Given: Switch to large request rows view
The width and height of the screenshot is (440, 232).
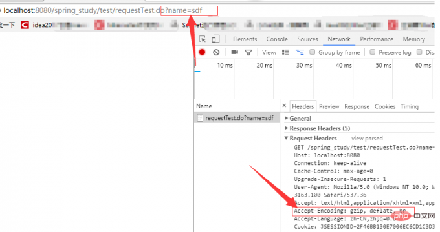Looking at the screenshot, I should click(x=285, y=52).
